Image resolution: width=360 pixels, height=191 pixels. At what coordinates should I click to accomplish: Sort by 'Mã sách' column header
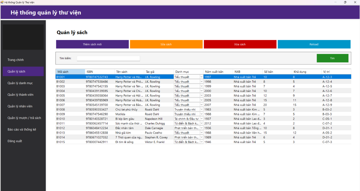70,72
